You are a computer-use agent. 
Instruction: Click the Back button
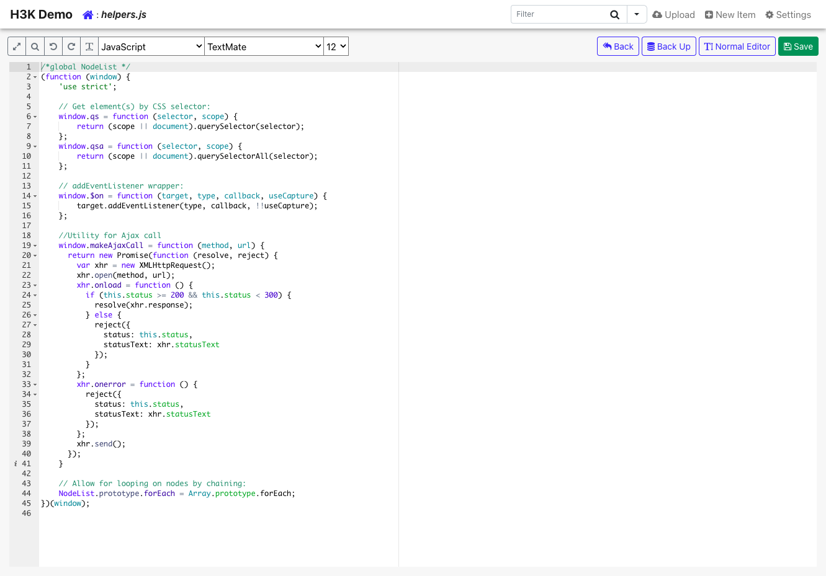618,47
